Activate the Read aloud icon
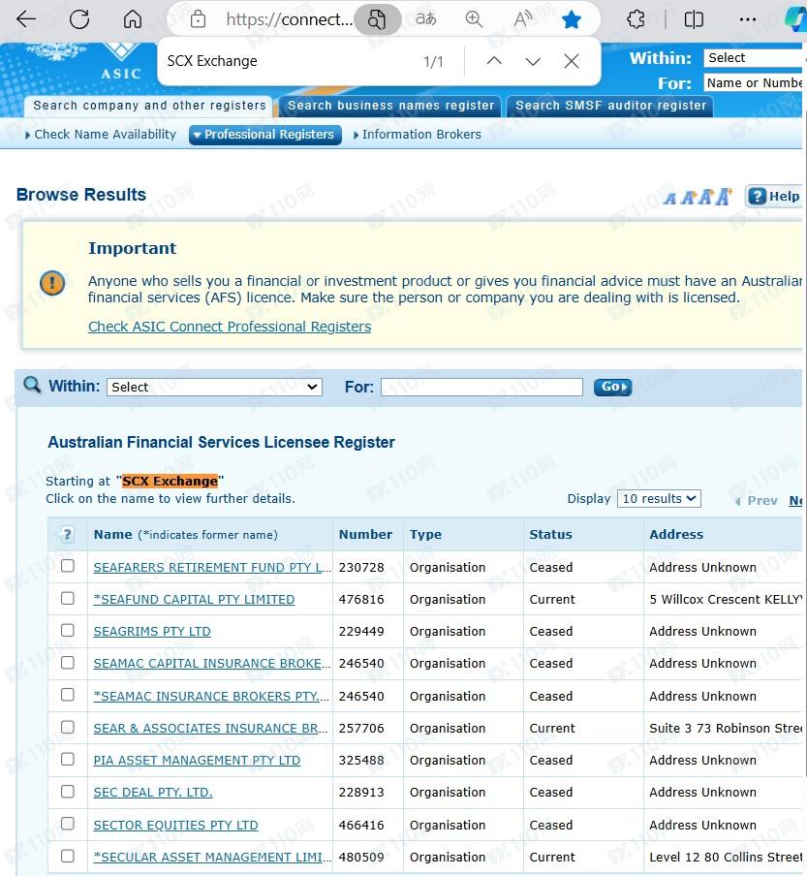 pyautogui.click(x=523, y=19)
